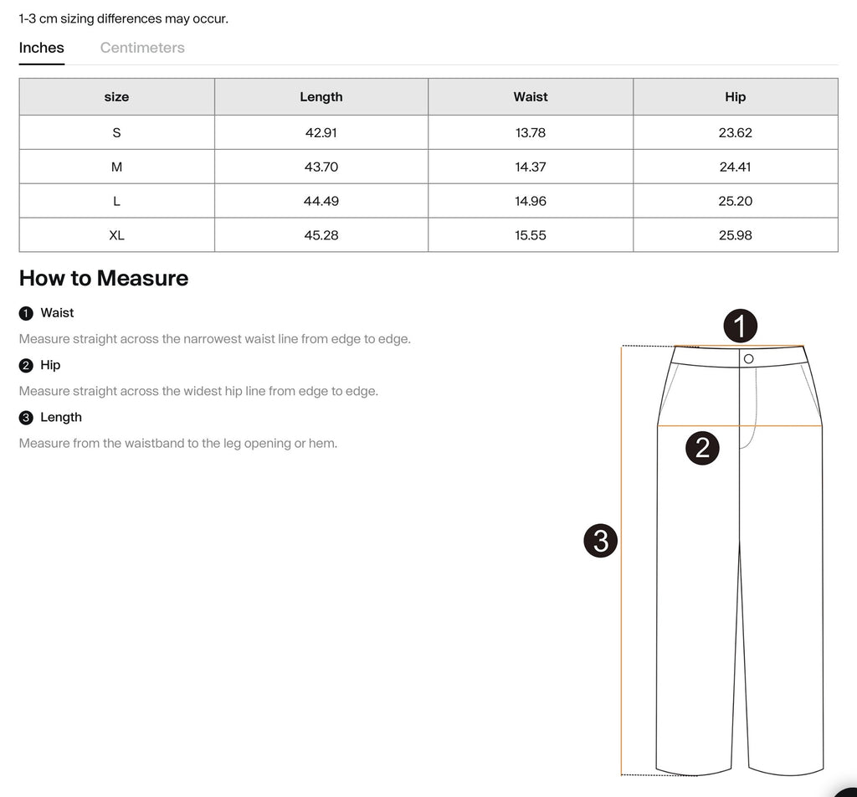Click the dark floating button at bottom-right corner
This screenshot has width=857, height=797.
tap(845, 787)
